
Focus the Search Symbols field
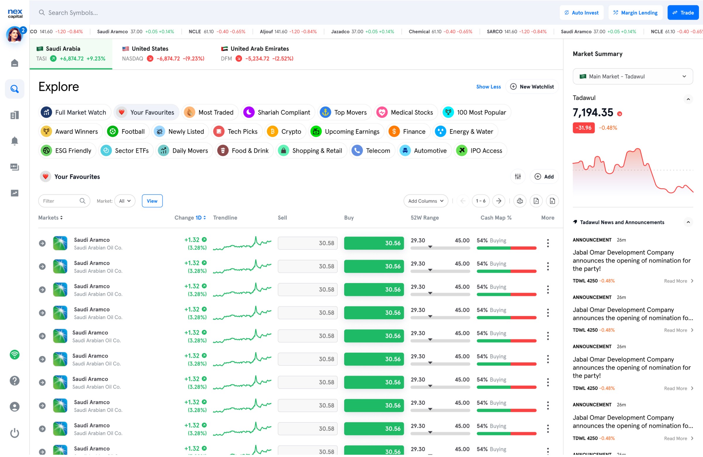(x=73, y=13)
